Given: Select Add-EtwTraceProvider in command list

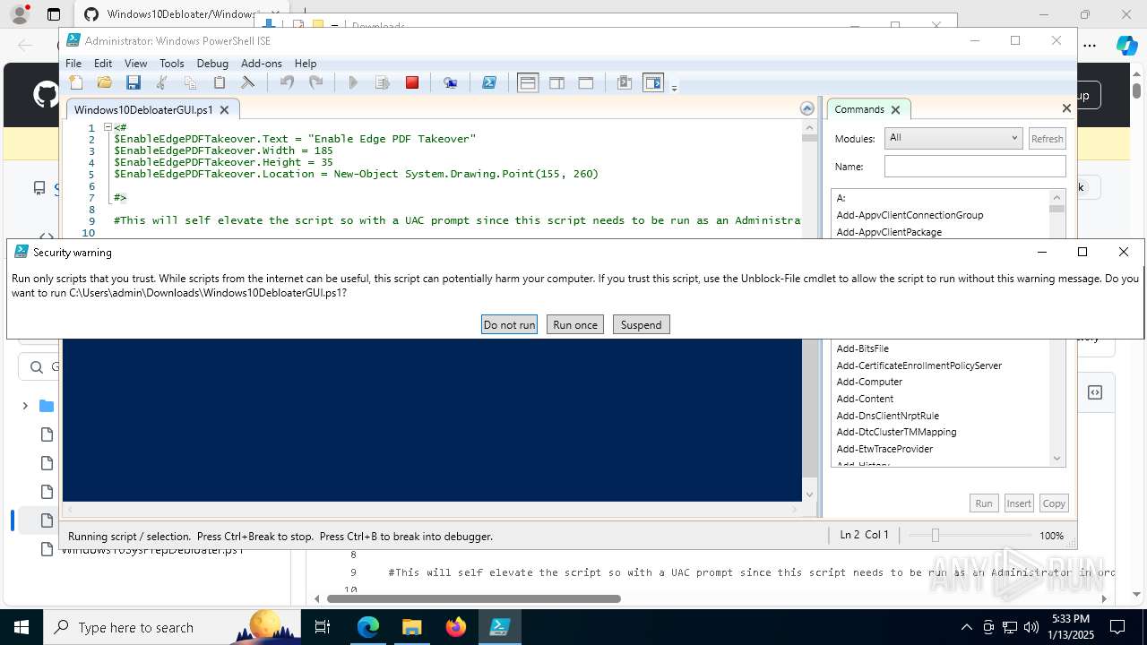Looking at the screenshot, I should (x=884, y=449).
